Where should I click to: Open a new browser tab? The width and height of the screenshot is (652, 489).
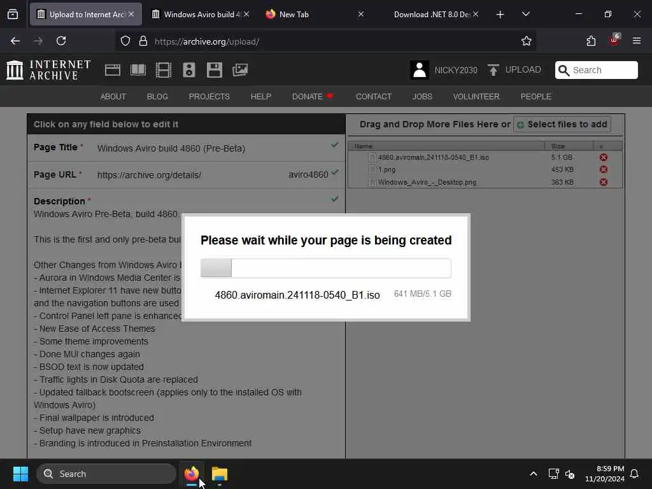500,15
